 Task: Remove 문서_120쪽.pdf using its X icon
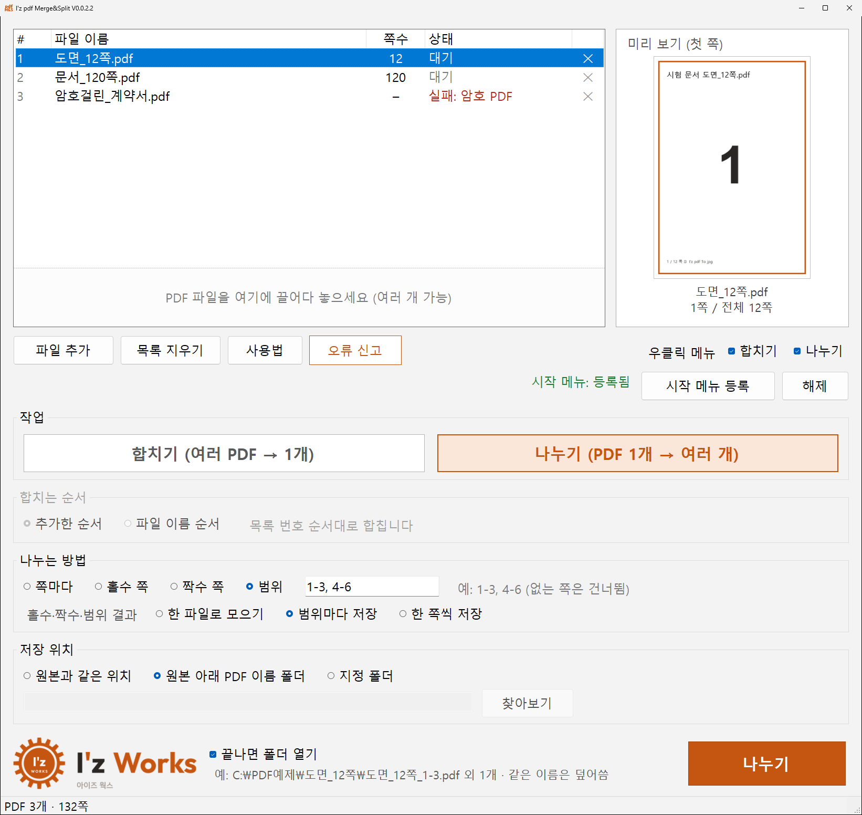pyautogui.click(x=588, y=77)
